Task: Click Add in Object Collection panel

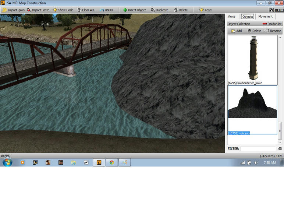Action: tap(237, 31)
